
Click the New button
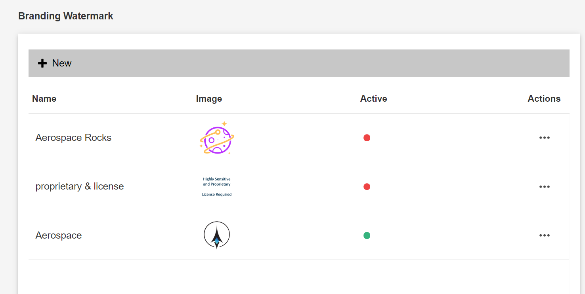coord(55,63)
